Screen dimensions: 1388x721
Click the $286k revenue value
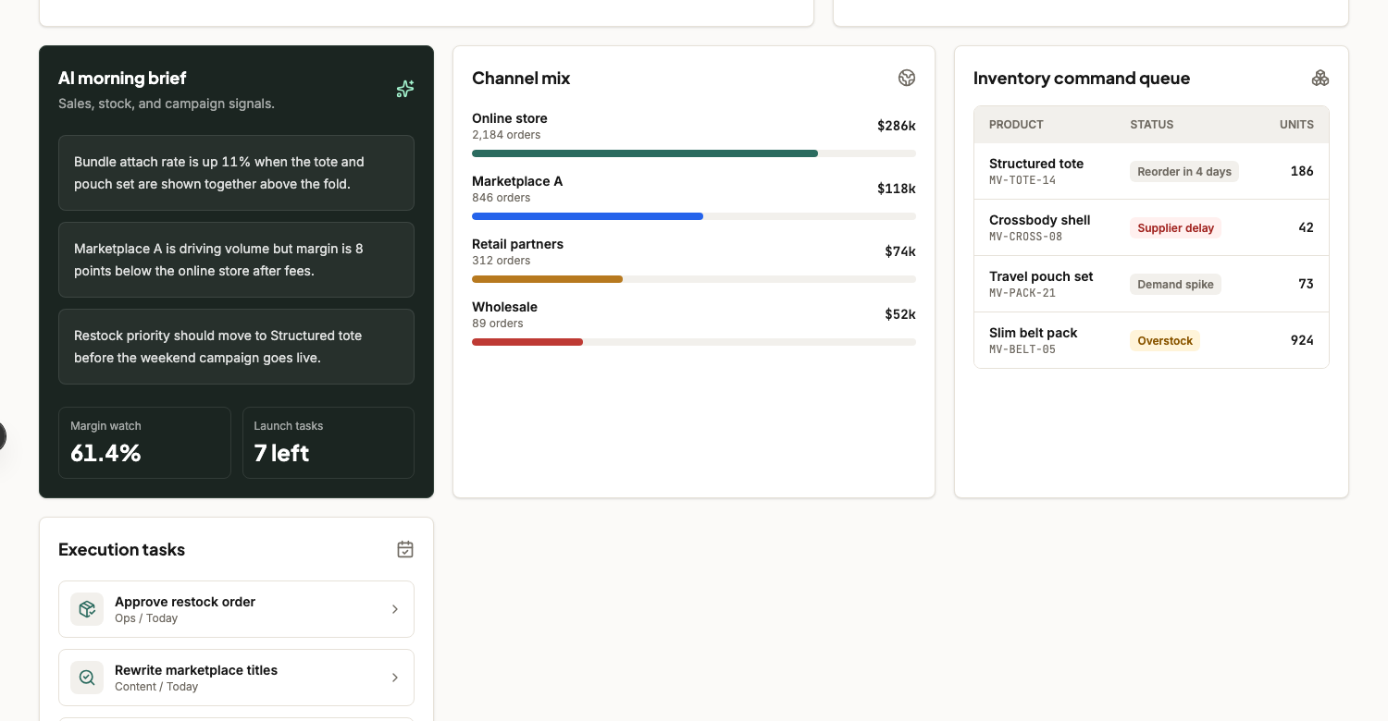(x=897, y=126)
